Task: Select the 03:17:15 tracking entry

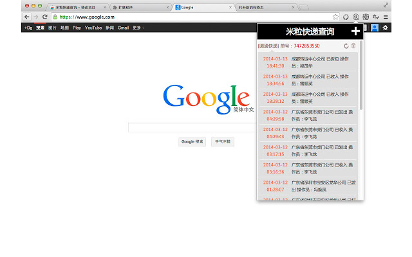Action: (308, 150)
